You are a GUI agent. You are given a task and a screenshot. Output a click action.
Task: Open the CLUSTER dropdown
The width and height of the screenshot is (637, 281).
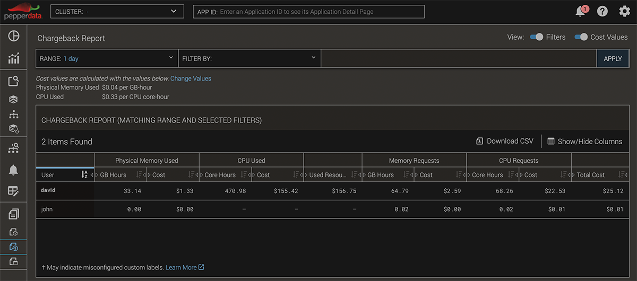(117, 11)
